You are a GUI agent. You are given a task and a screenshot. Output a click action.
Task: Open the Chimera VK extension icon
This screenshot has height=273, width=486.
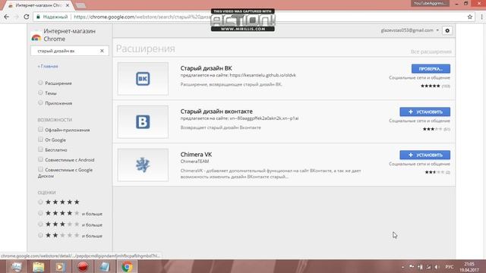pyautogui.click(x=143, y=165)
